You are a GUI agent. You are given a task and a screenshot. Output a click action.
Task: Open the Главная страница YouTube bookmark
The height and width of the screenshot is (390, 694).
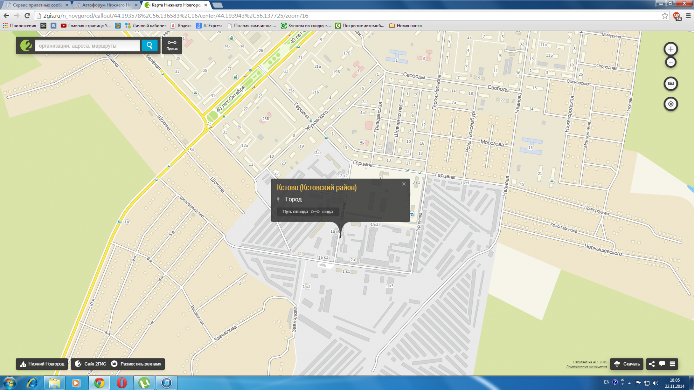tap(86, 26)
